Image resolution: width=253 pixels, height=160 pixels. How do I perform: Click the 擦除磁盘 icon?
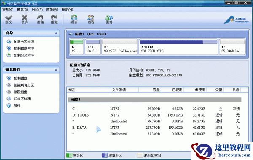(x=9, y=92)
